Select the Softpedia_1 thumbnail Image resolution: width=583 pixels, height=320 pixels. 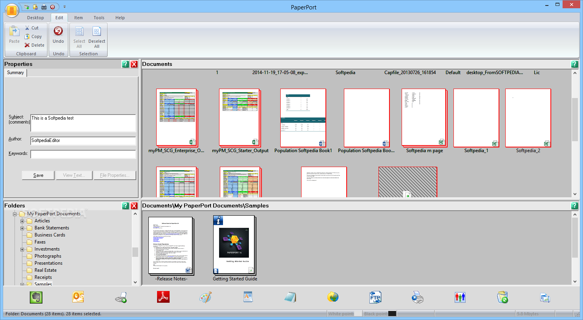(x=476, y=118)
